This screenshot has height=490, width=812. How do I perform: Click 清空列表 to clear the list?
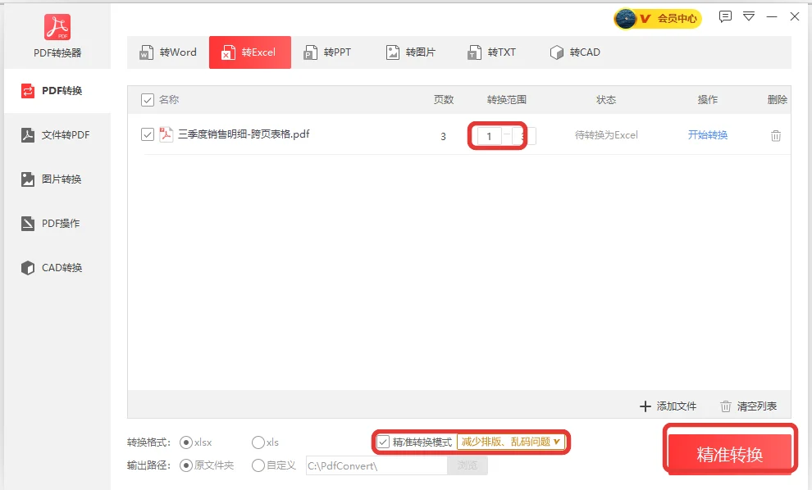point(749,406)
